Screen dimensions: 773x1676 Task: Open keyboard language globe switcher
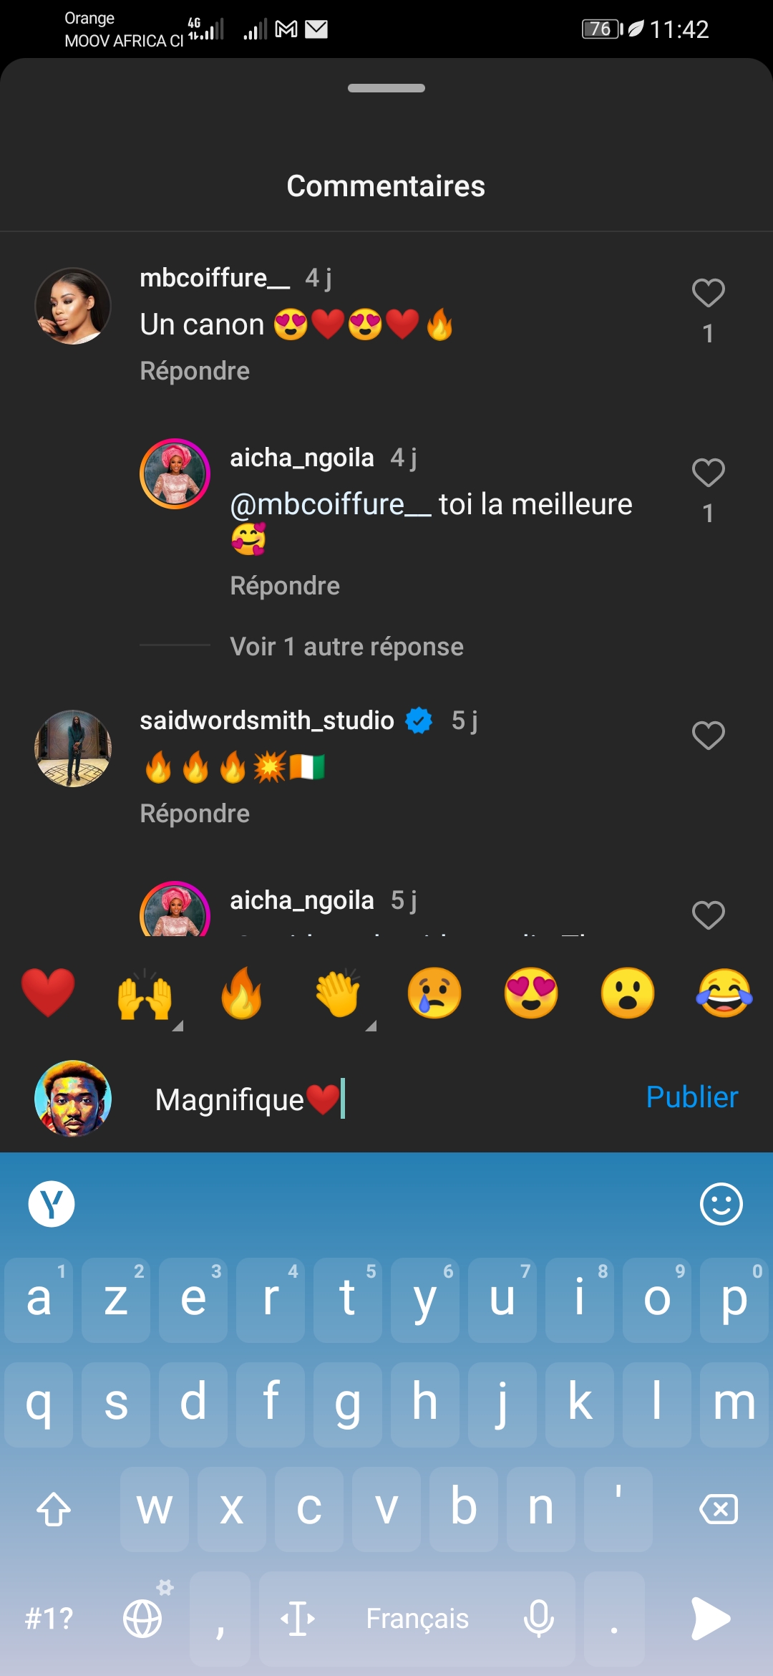(143, 1618)
